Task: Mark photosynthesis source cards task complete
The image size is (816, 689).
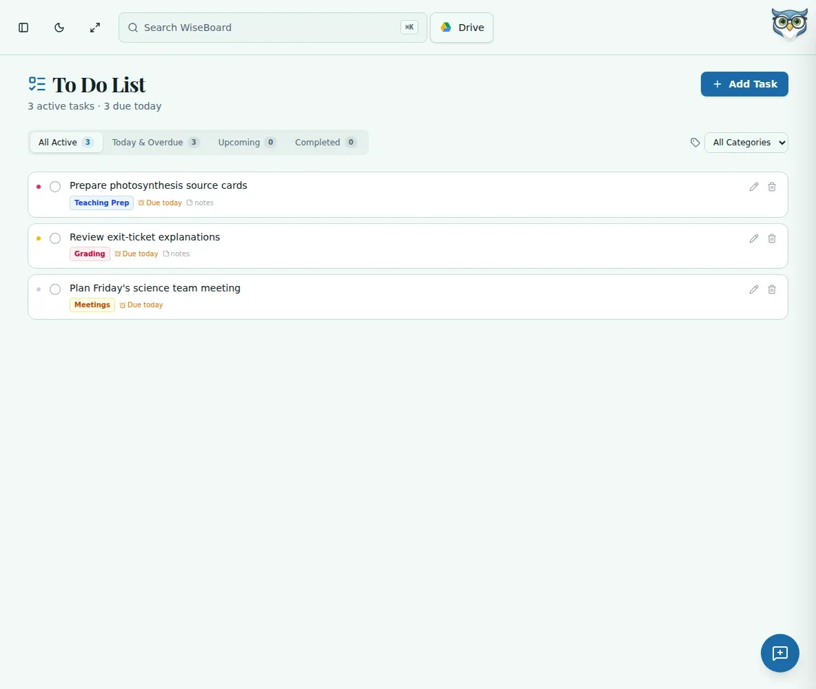Action: [x=55, y=187]
